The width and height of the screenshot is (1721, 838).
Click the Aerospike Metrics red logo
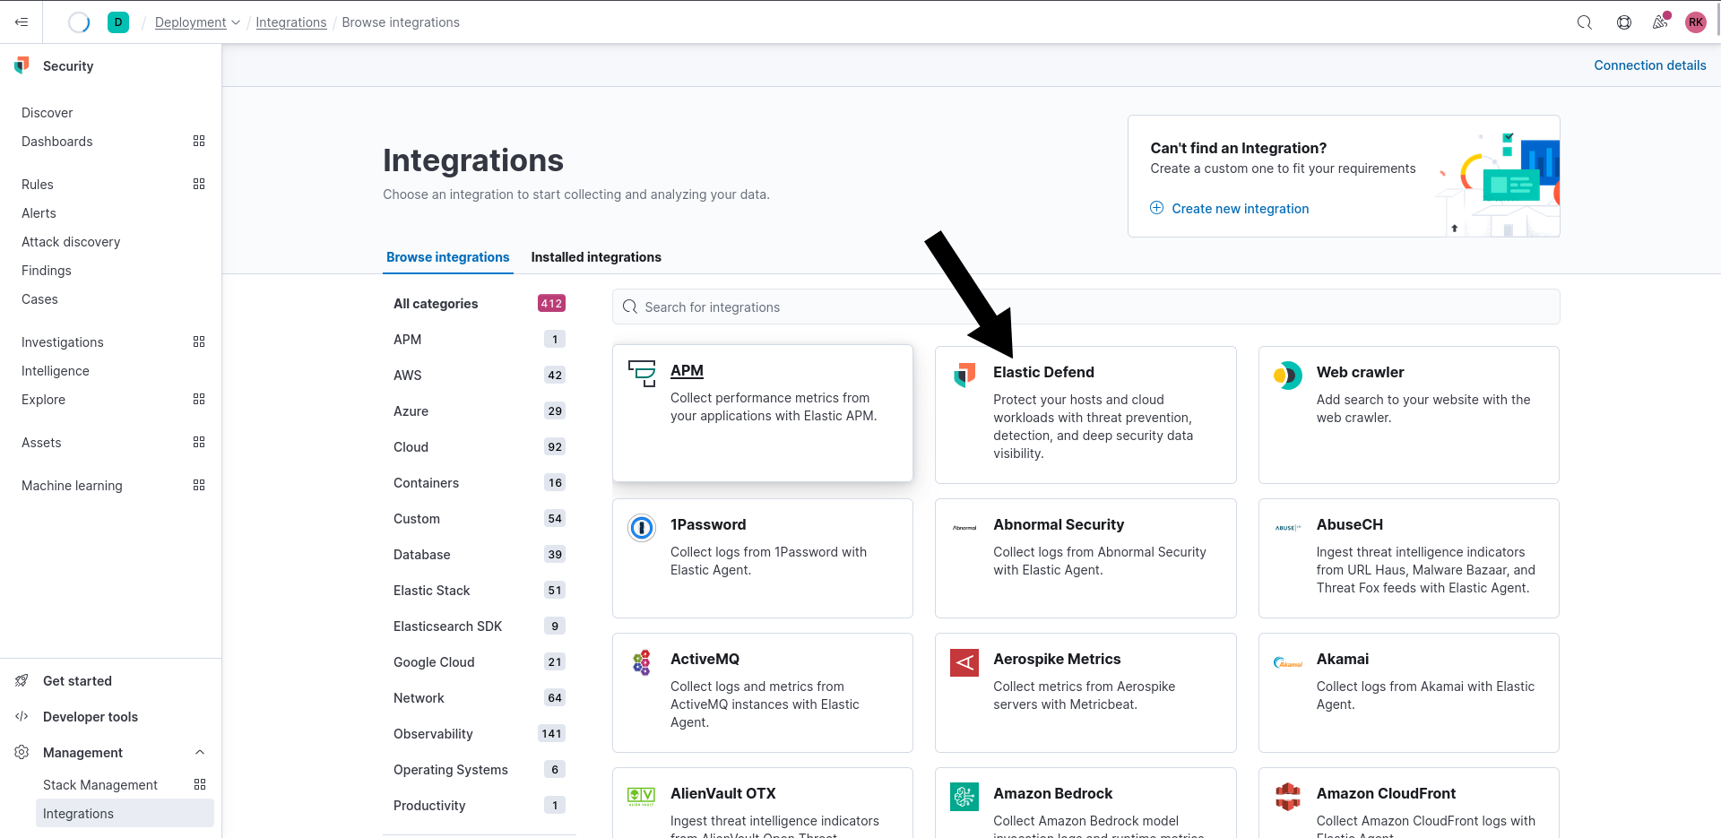click(x=964, y=662)
